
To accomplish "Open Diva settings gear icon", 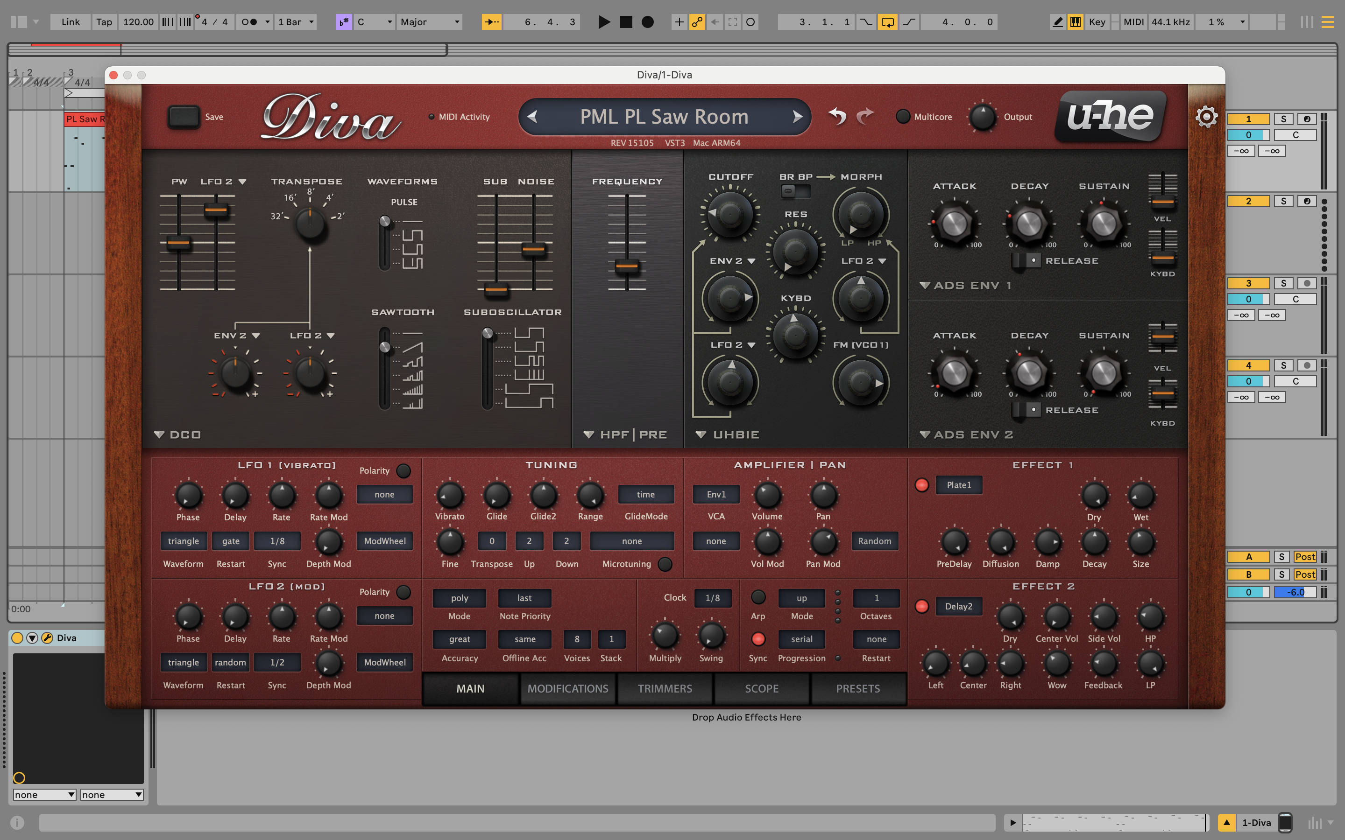I will [x=1206, y=117].
